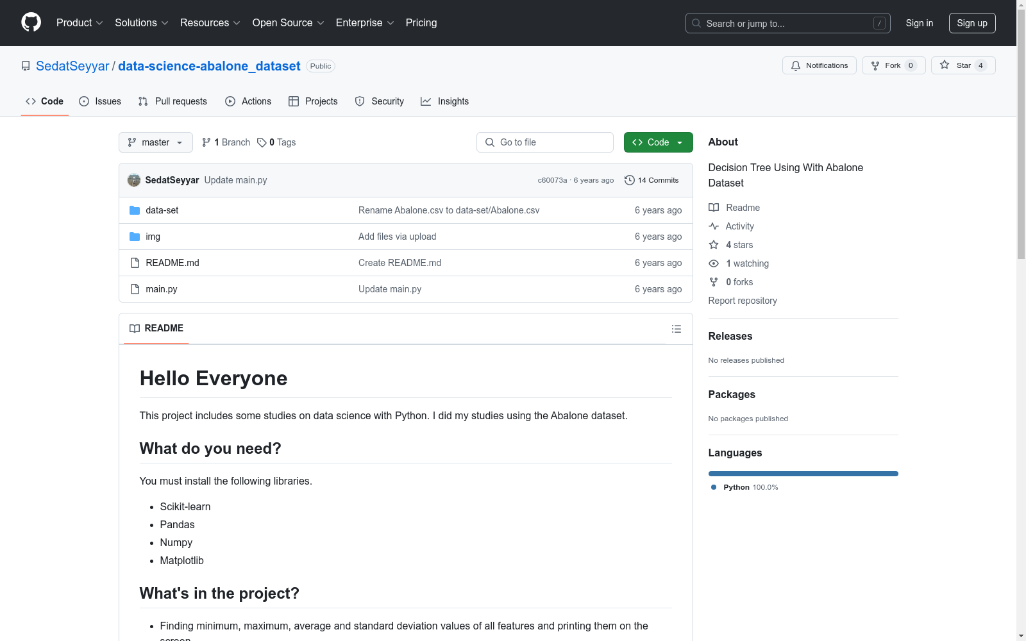Click the book icon on README tab
This screenshot has height=641, width=1026.
click(x=135, y=328)
